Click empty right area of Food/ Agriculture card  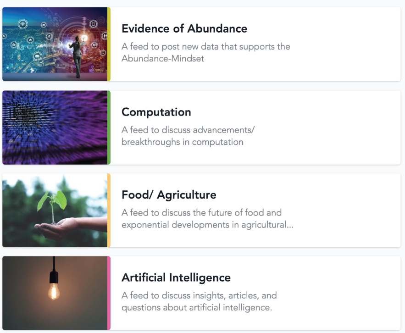[353, 210]
